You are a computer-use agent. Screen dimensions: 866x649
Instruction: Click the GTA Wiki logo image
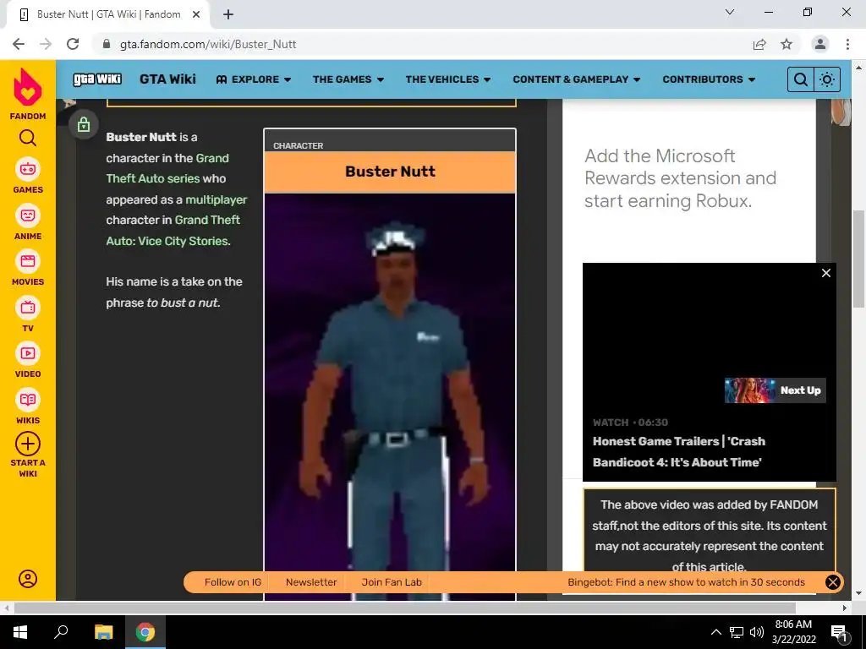pyautogui.click(x=97, y=79)
